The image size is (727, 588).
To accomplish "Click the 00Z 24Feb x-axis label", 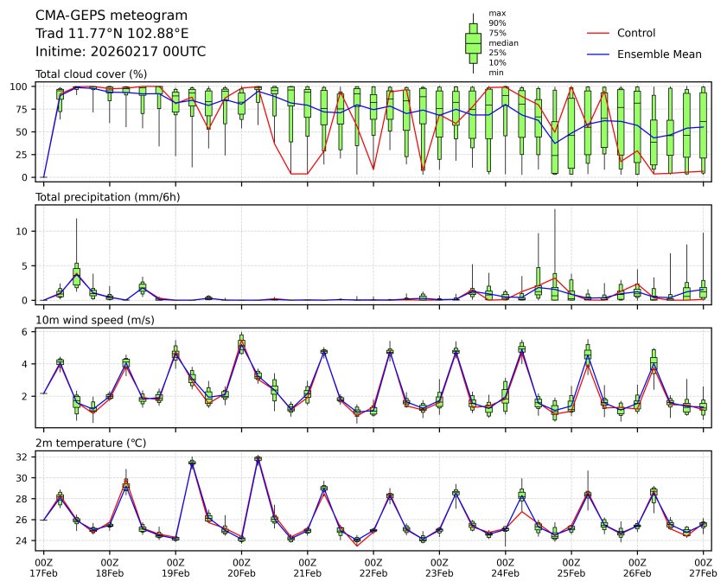I will (x=505, y=567).
